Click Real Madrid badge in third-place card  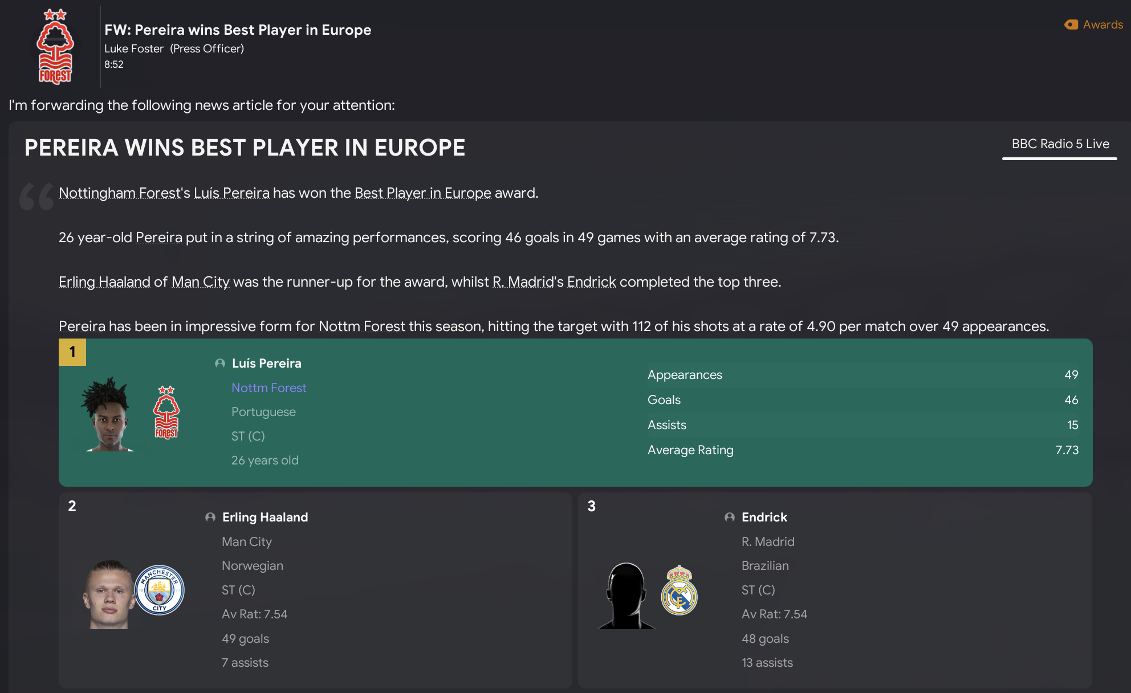point(679,590)
